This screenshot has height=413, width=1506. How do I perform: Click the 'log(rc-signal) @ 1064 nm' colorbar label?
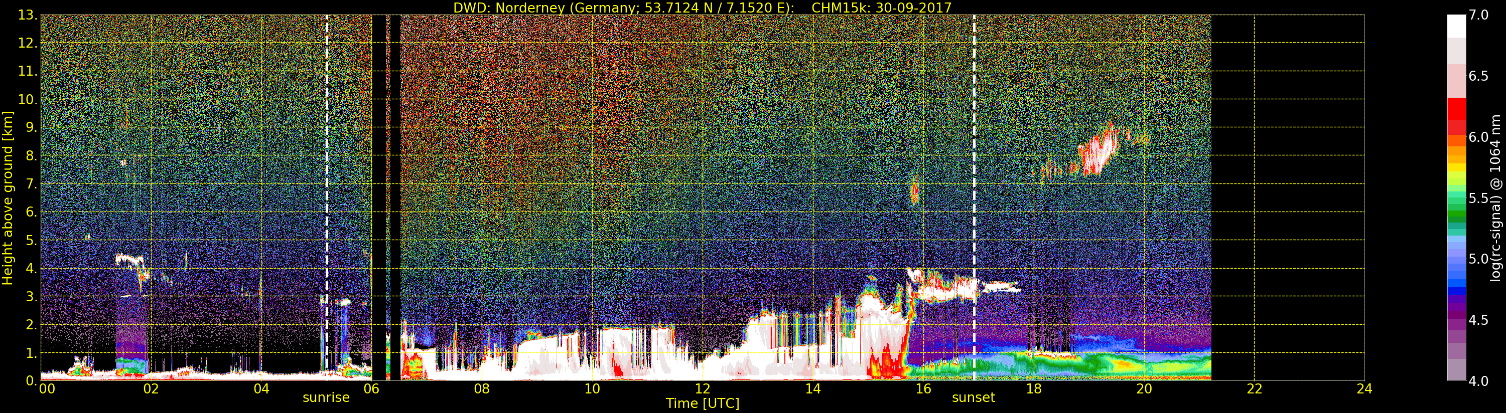pyautogui.click(x=1496, y=198)
